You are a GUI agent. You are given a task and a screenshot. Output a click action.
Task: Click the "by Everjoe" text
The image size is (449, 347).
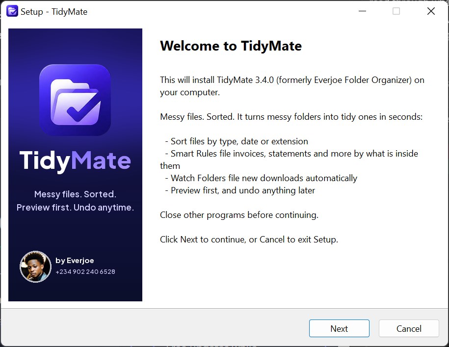point(75,261)
